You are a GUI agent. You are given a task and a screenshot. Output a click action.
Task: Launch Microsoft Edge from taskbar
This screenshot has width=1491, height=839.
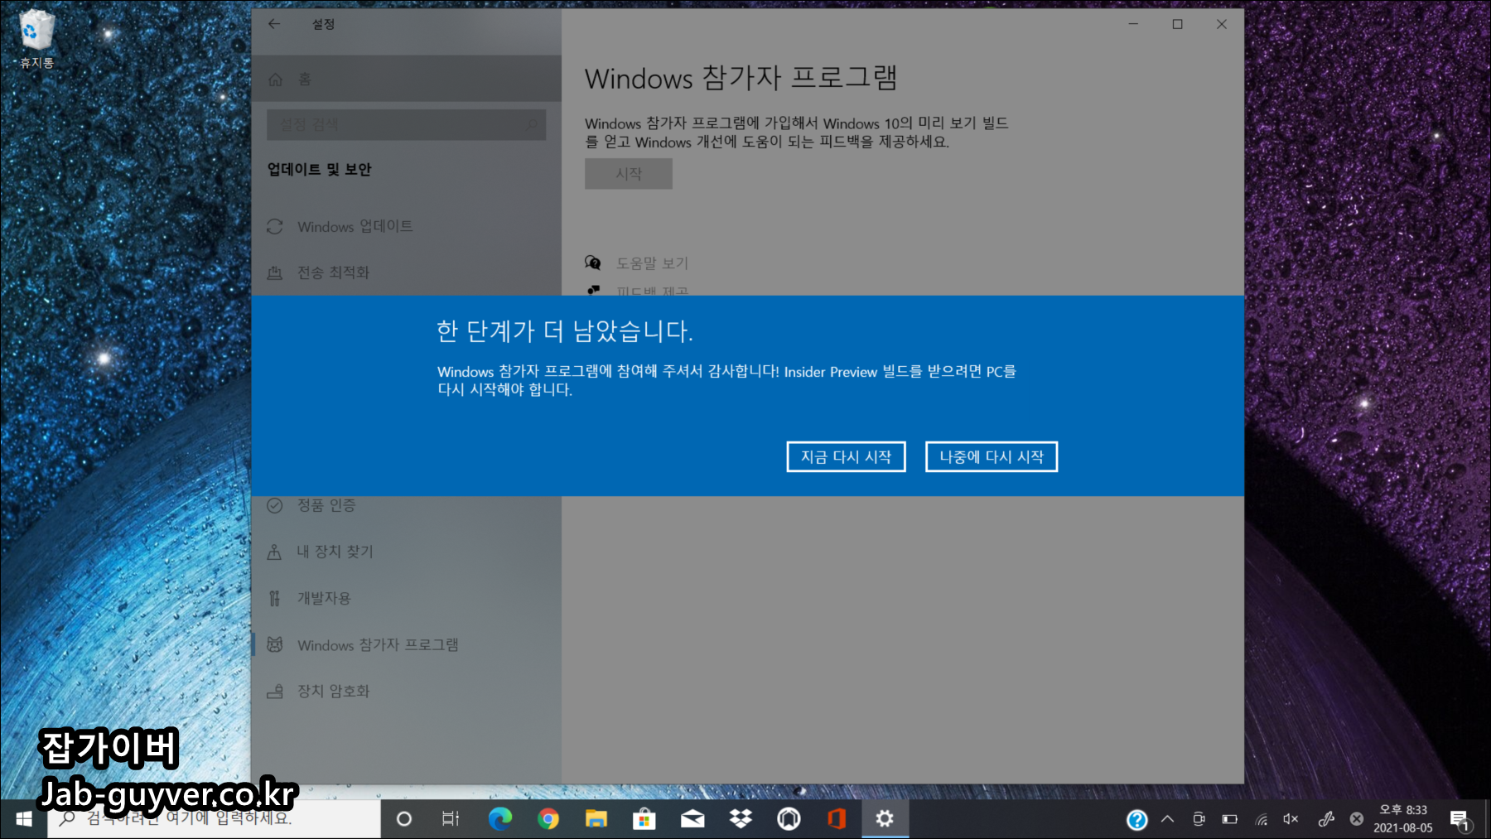click(499, 819)
